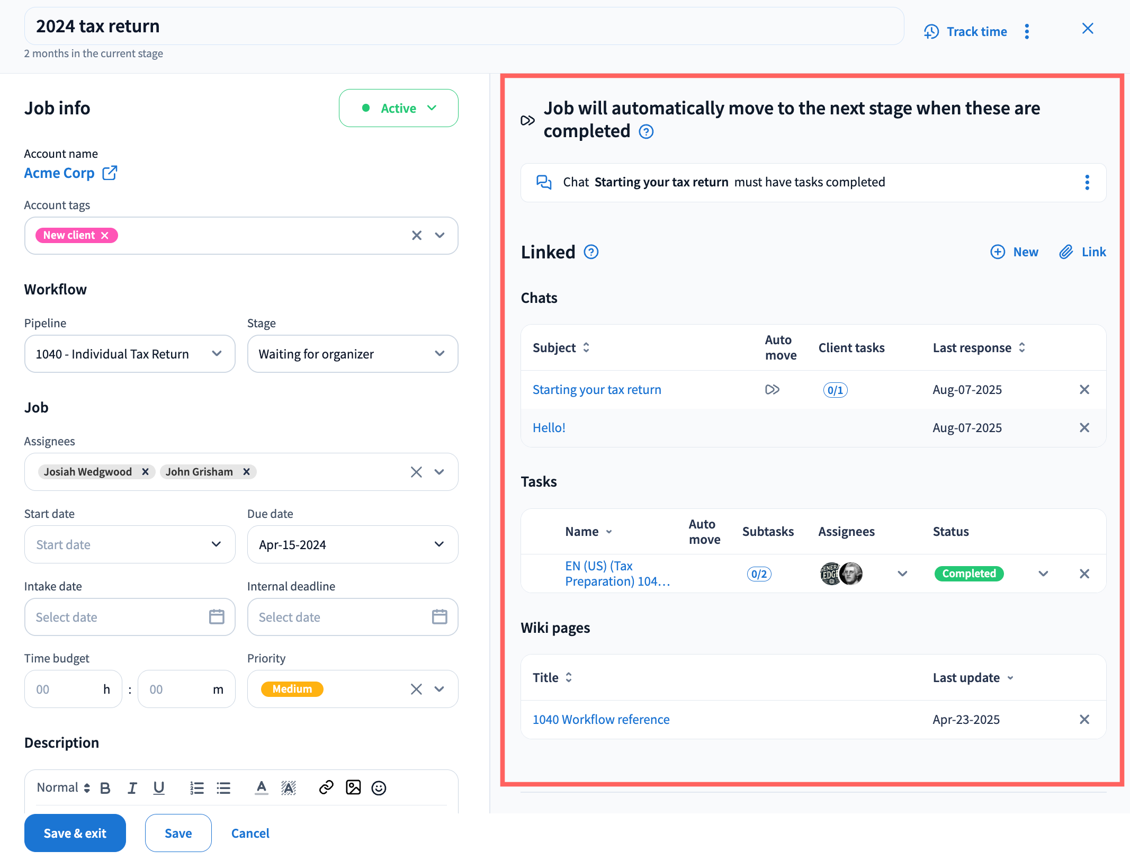Open the 1040 Workflow reference wiki link

click(x=601, y=719)
